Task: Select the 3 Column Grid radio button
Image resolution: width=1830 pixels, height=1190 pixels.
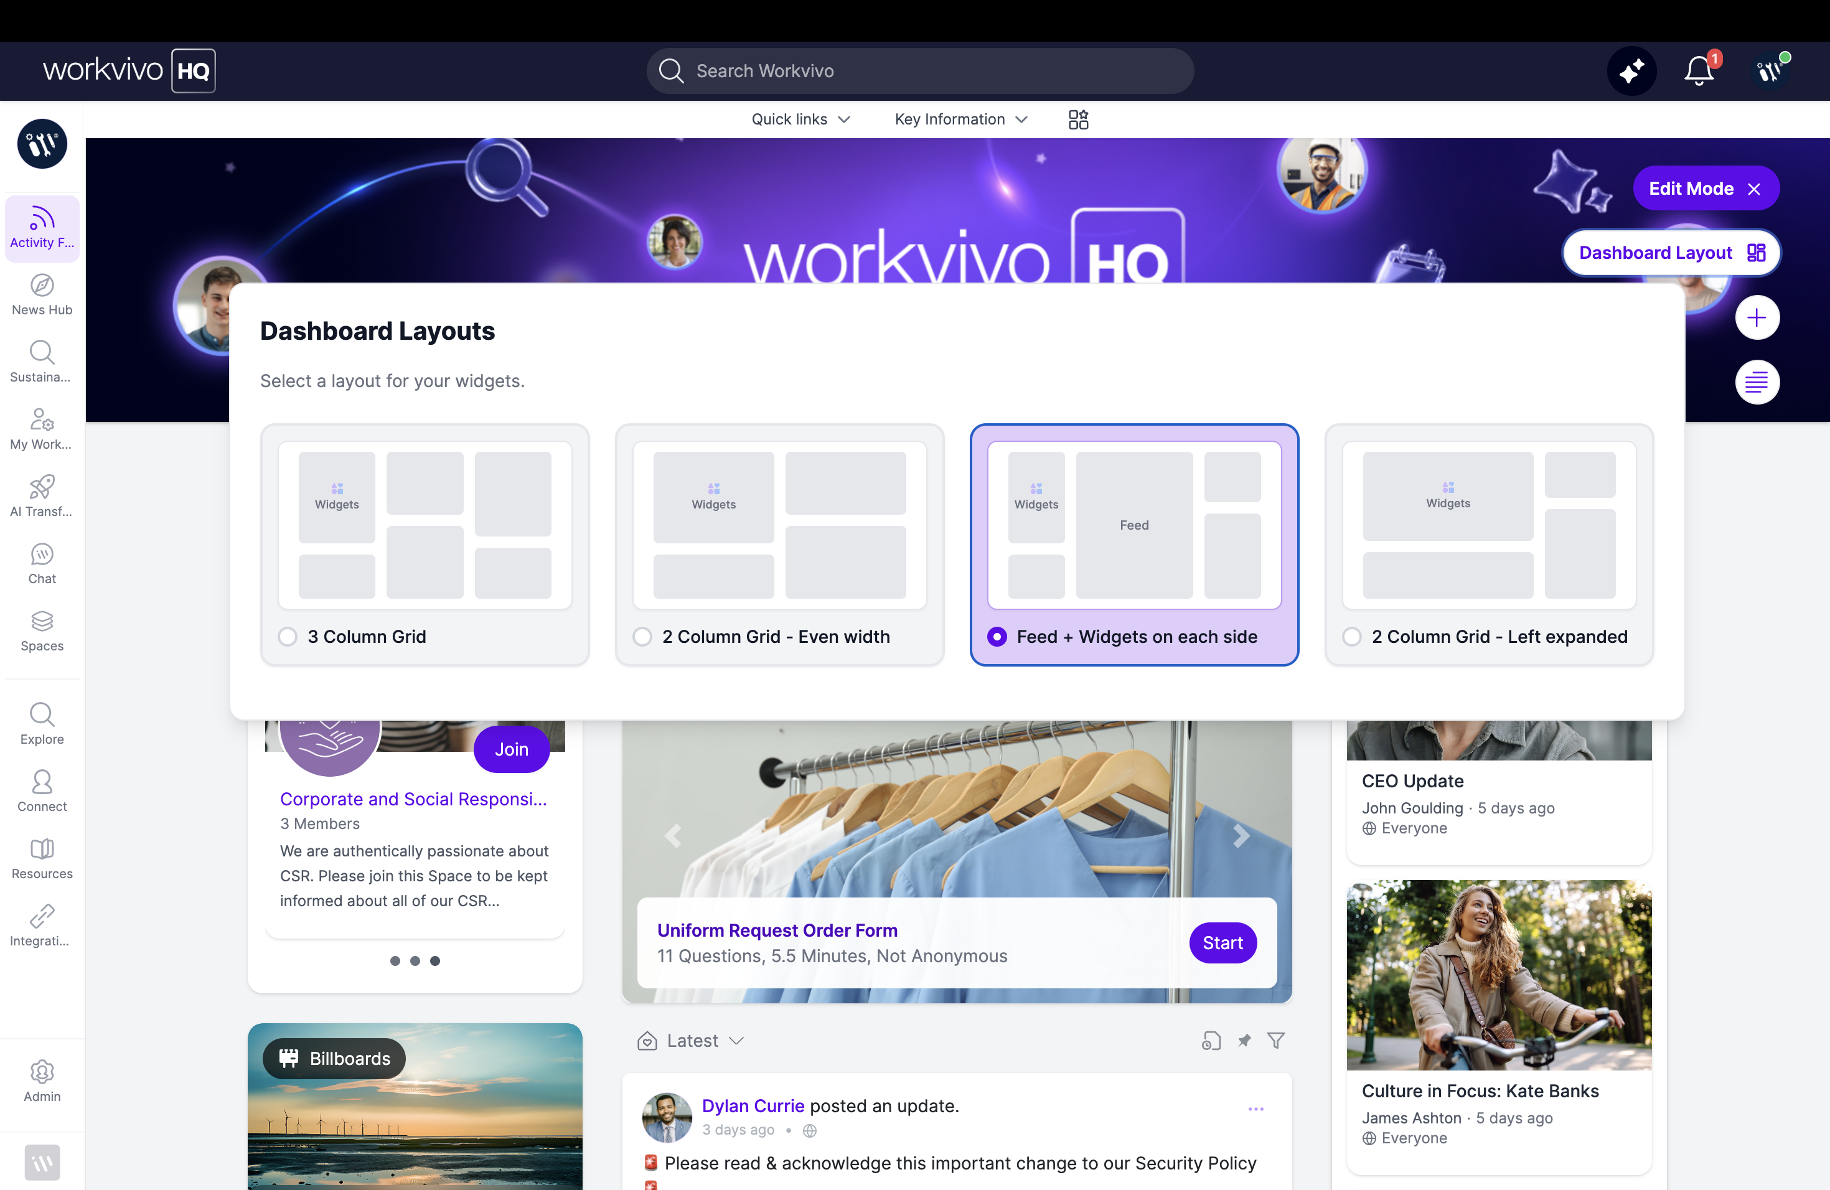Action: click(288, 637)
